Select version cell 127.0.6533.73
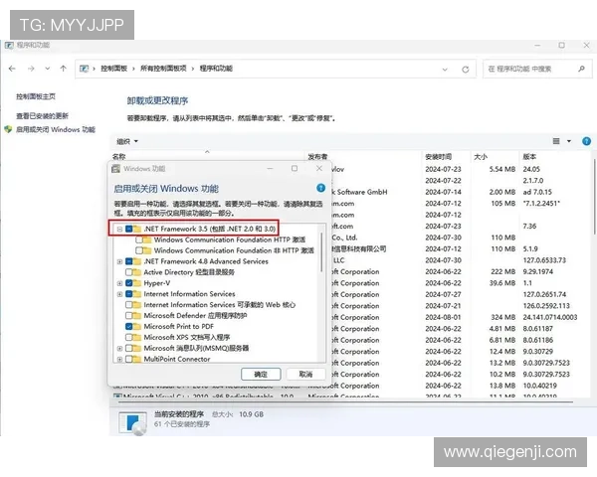 (544, 260)
